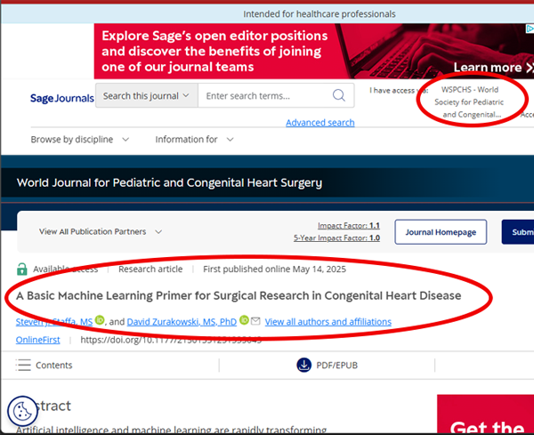Screen dimensions: 534x435
Task: Open the Search this journal dropdown
Action: point(147,96)
